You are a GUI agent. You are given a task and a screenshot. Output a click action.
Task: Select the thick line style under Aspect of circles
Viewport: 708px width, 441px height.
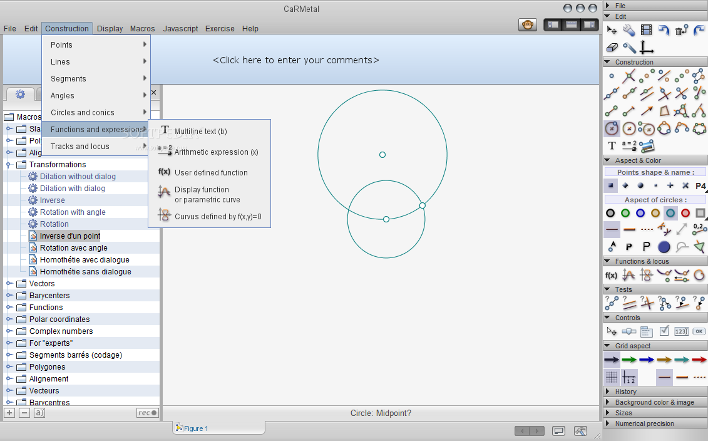[x=629, y=229]
